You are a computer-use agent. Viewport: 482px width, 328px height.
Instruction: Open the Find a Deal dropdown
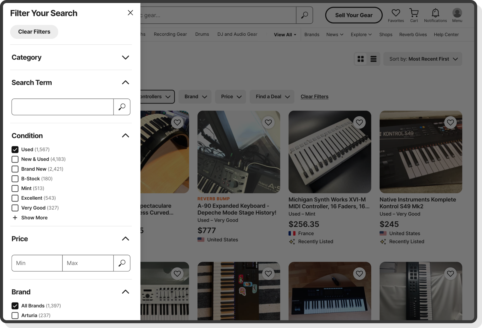[x=272, y=97]
